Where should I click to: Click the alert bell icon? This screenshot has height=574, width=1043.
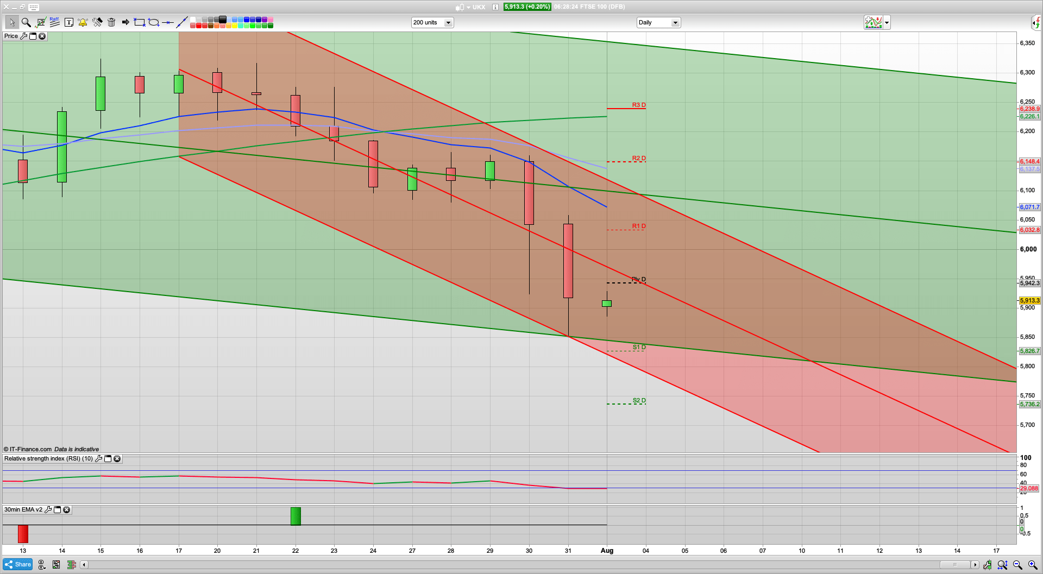click(83, 22)
